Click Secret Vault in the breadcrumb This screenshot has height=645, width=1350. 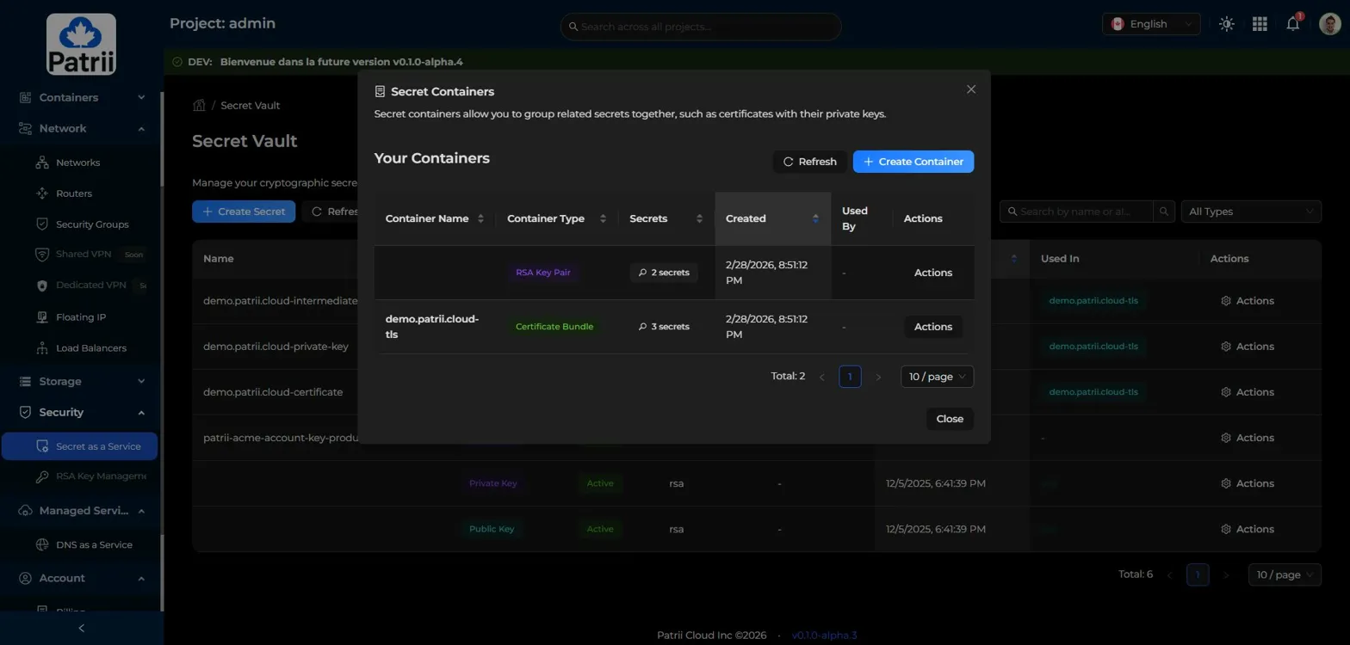251,106
